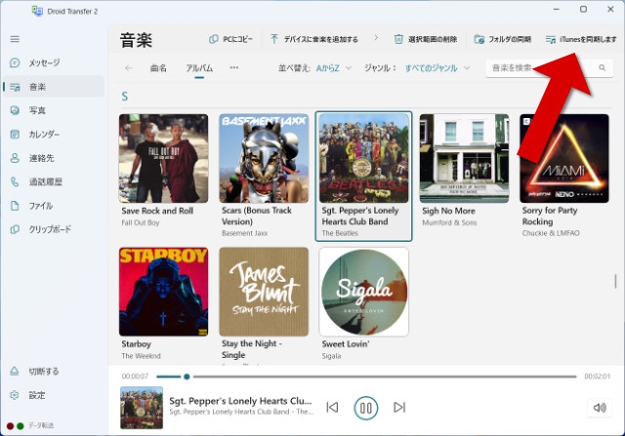Viewport: 625px width, 436px height.
Task: Click the Sigala artist text
Action: pyautogui.click(x=331, y=356)
